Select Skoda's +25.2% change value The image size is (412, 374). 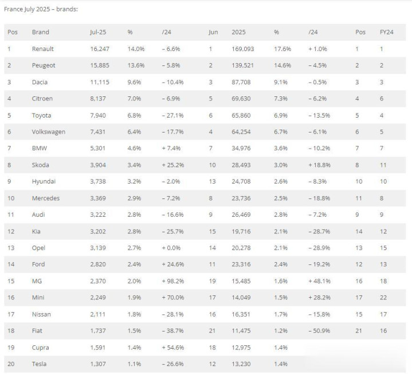click(x=173, y=165)
